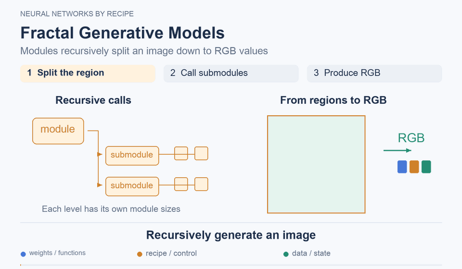Click the blue "weights / functions" legend dot
The height and width of the screenshot is (269, 462).
(x=23, y=254)
